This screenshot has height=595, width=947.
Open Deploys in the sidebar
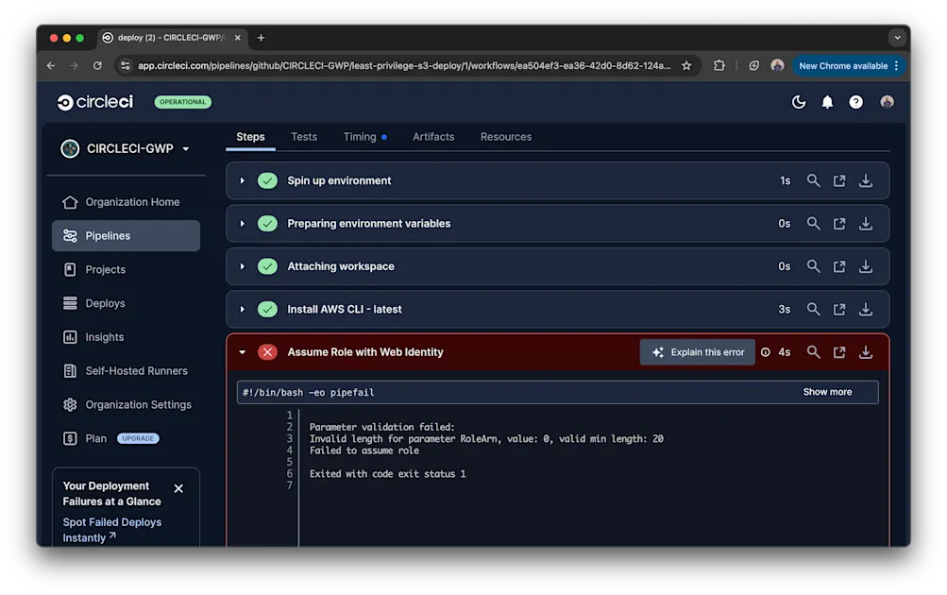[x=126, y=303]
